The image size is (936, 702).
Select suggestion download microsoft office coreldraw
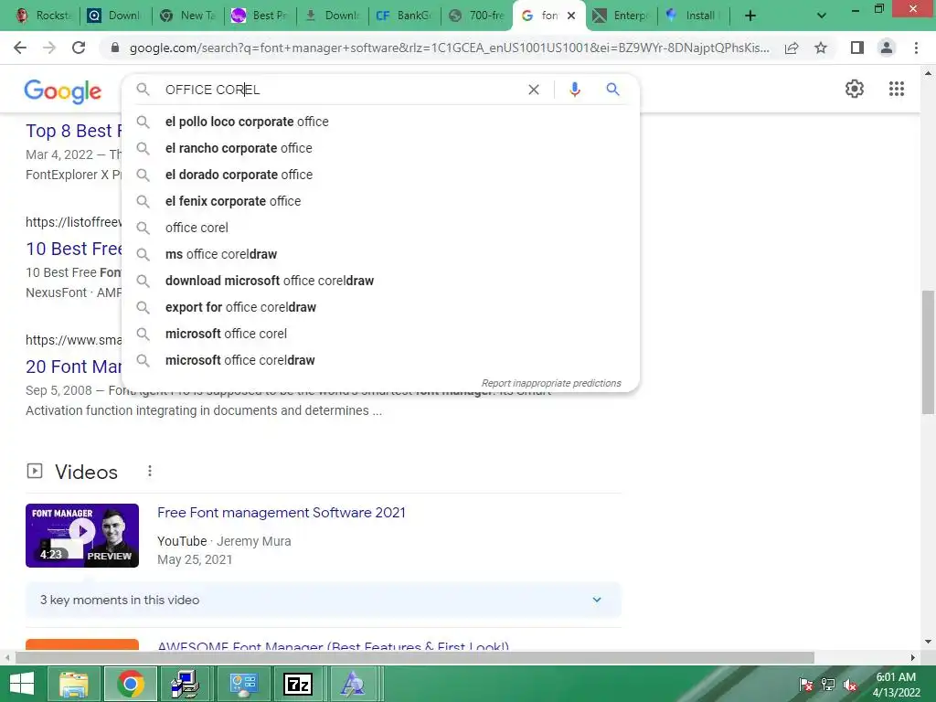380,281
